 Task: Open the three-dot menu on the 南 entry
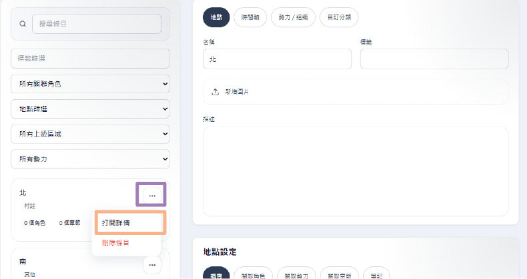[152, 265]
